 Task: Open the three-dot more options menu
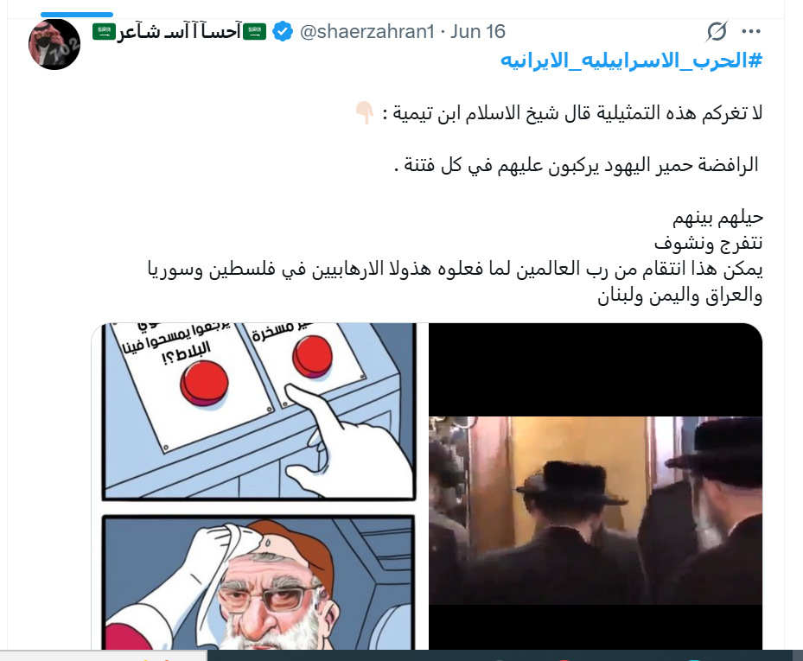coord(751,32)
